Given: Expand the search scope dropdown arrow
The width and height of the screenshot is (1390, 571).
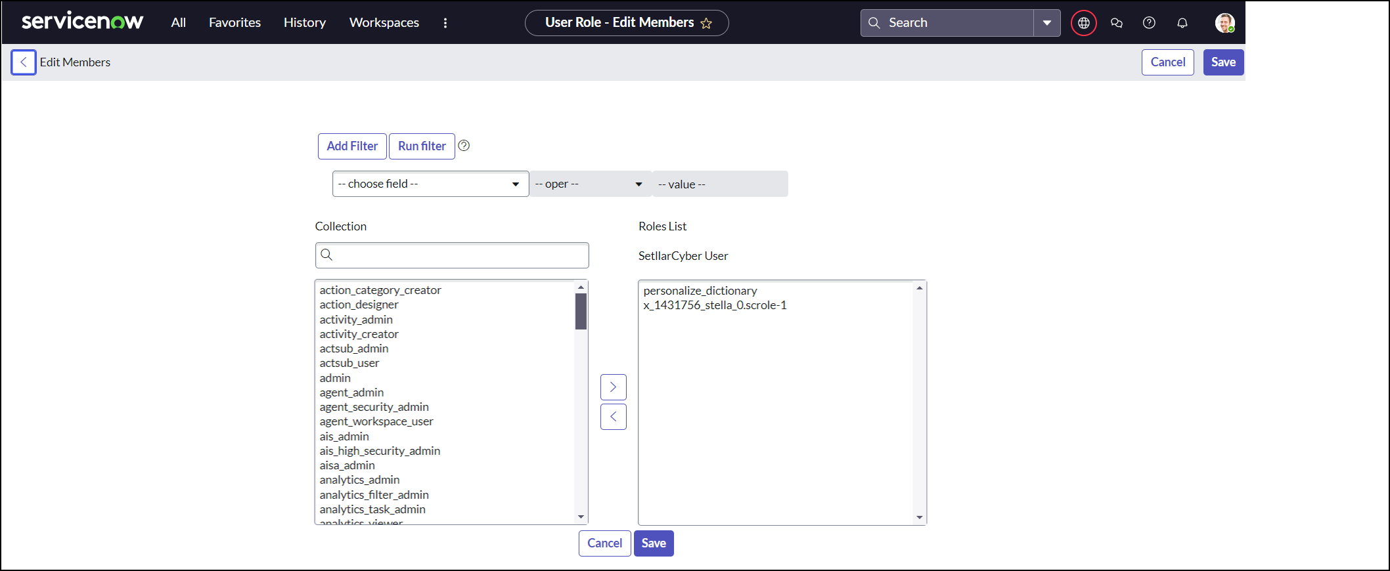Looking at the screenshot, I should tap(1046, 23).
